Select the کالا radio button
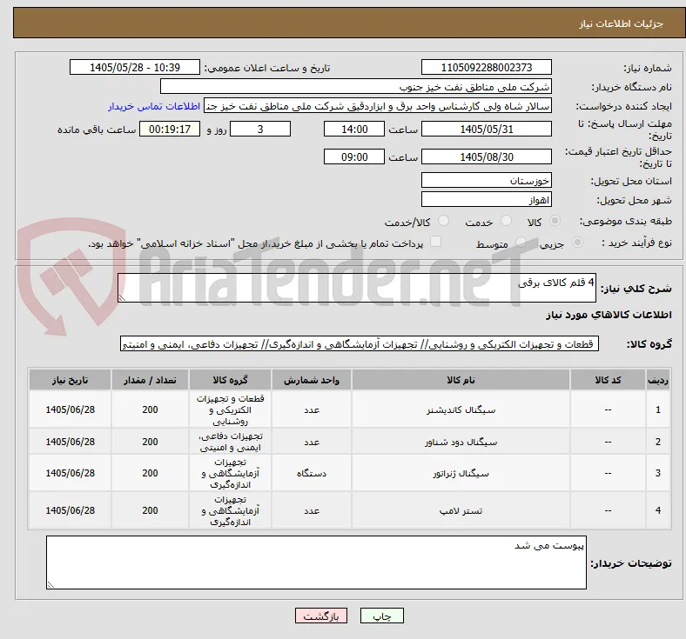This screenshot has width=686, height=639. click(555, 221)
